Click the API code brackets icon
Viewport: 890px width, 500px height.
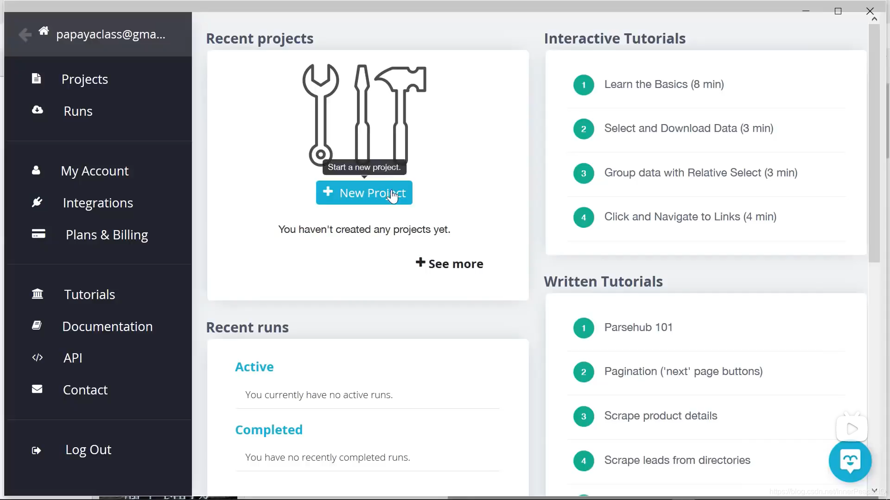click(x=38, y=357)
